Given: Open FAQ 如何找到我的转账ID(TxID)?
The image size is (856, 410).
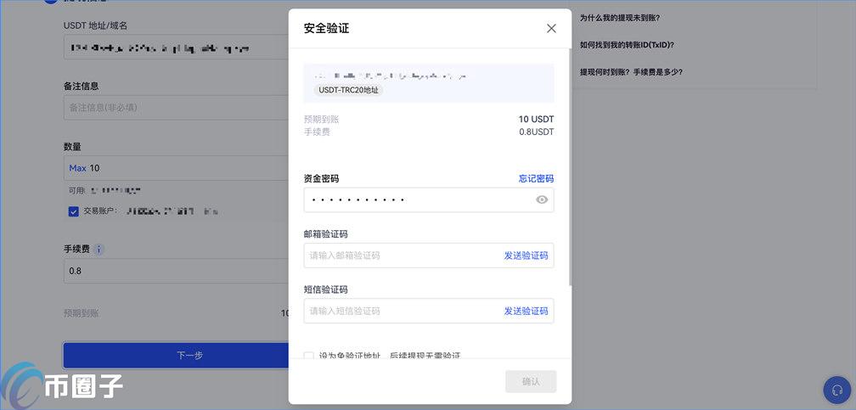Looking at the screenshot, I should [627, 45].
